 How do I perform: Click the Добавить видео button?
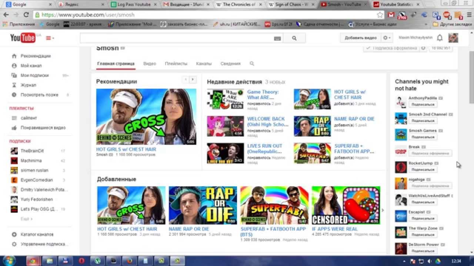point(360,38)
